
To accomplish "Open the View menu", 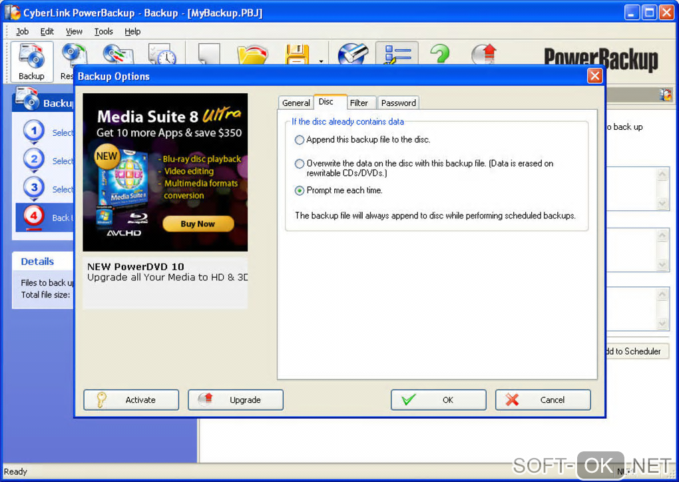I will [74, 31].
